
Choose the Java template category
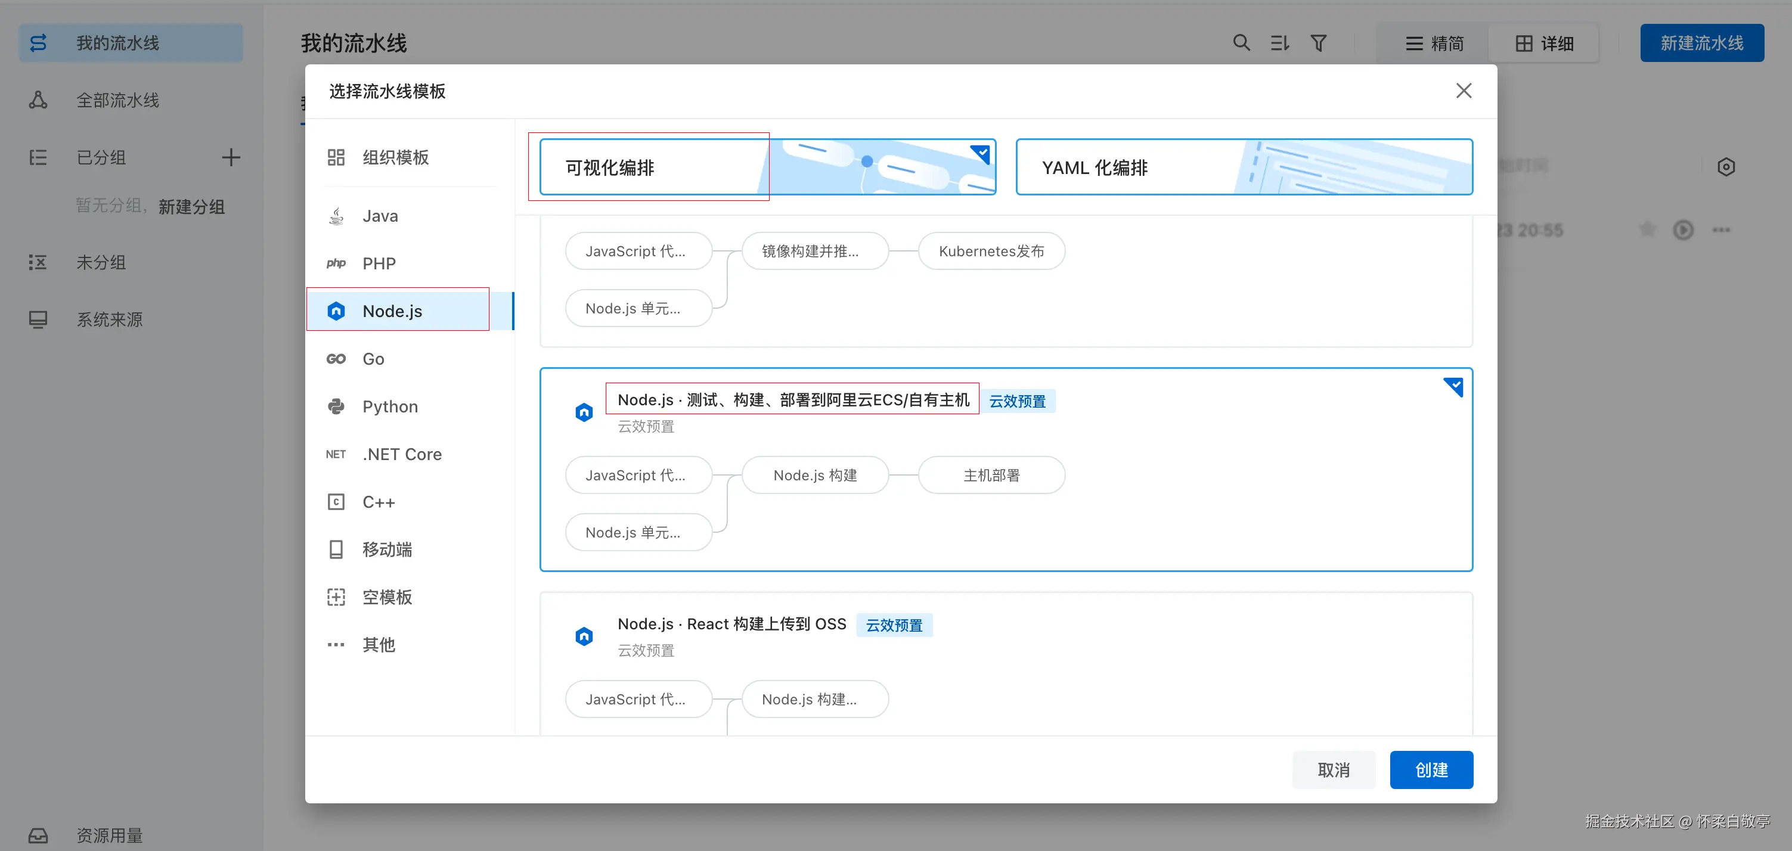pos(410,216)
